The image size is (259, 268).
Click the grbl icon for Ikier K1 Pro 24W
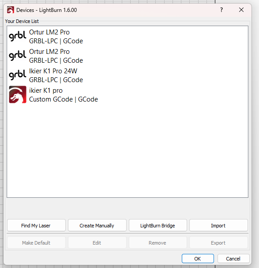point(17,75)
